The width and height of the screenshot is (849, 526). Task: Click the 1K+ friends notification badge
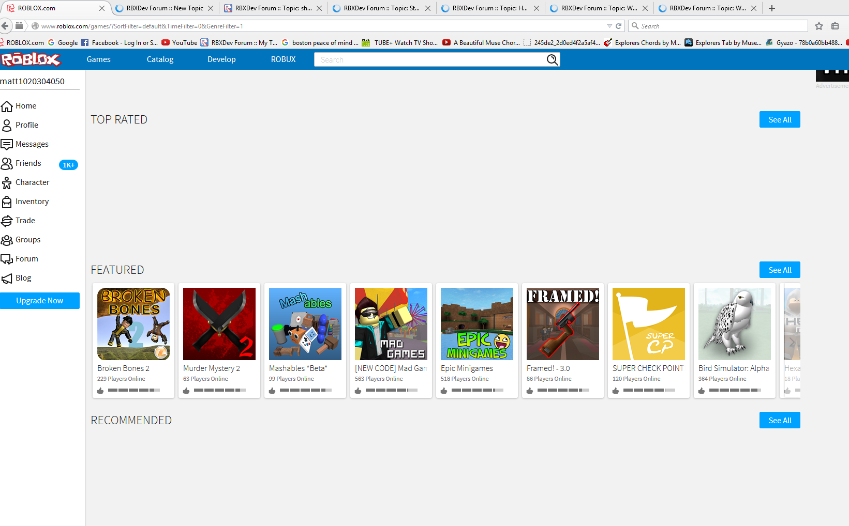coord(68,165)
